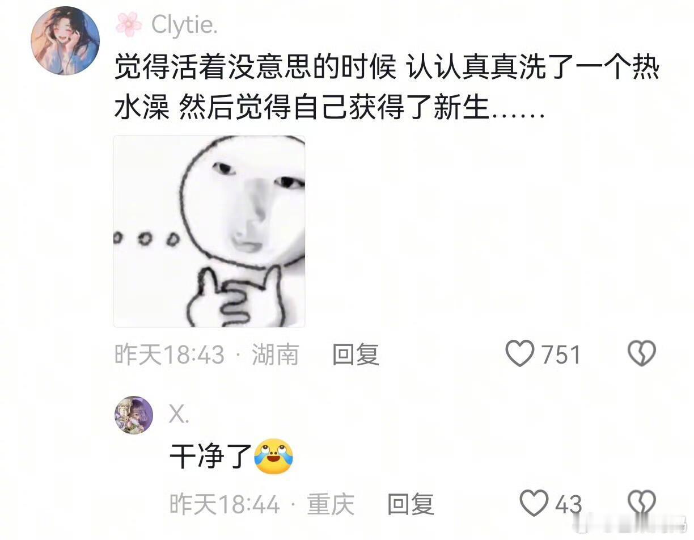This screenshot has width=694, height=540.
Task: Click the 回复 button under X.'s reply
Action: (411, 504)
